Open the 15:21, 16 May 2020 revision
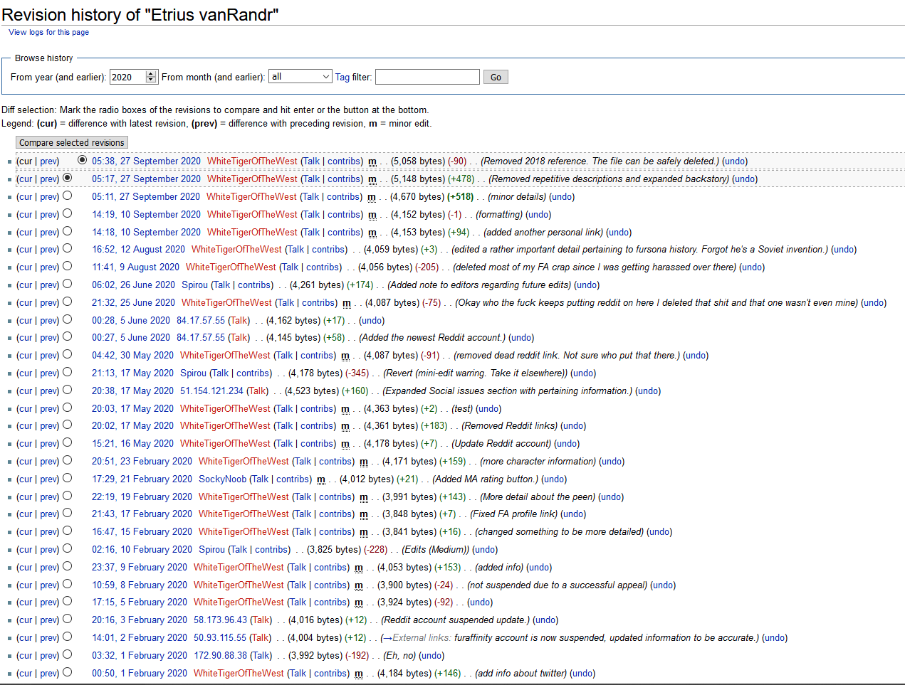 pos(132,444)
